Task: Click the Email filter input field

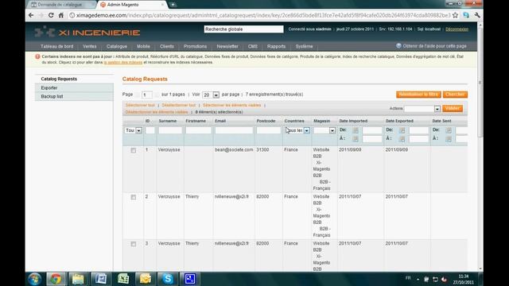Action: point(234,130)
